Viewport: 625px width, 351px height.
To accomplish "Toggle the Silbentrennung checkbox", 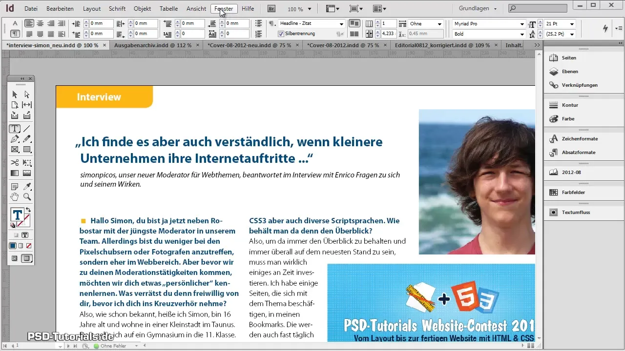I will 281,34.
